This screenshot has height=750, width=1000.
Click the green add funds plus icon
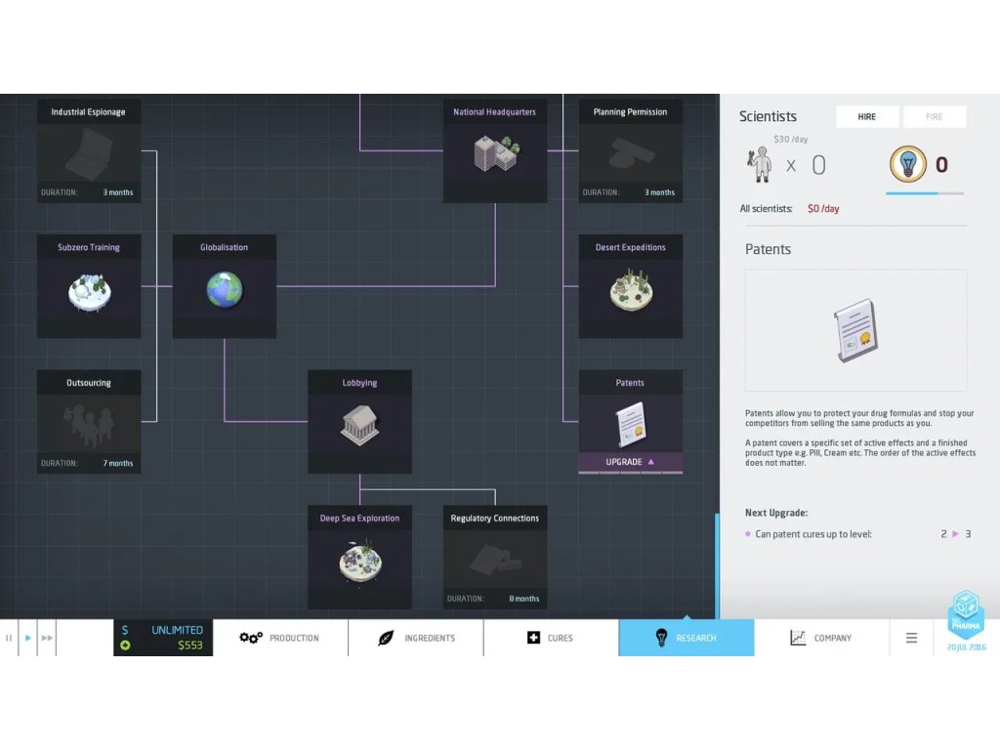[x=125, y=646]
